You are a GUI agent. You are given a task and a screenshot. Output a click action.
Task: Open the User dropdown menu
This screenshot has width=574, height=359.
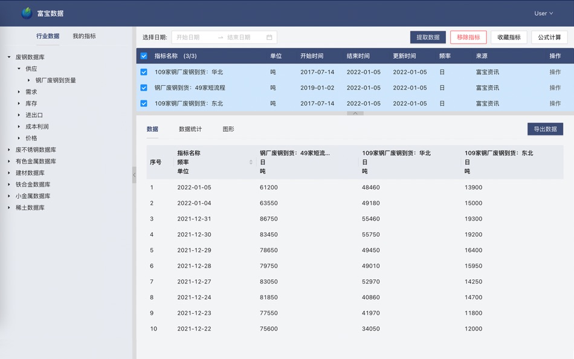pyautogui.click(x=543, y=13)
